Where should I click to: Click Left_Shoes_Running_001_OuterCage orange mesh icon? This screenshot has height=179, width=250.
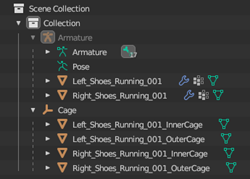62,139
